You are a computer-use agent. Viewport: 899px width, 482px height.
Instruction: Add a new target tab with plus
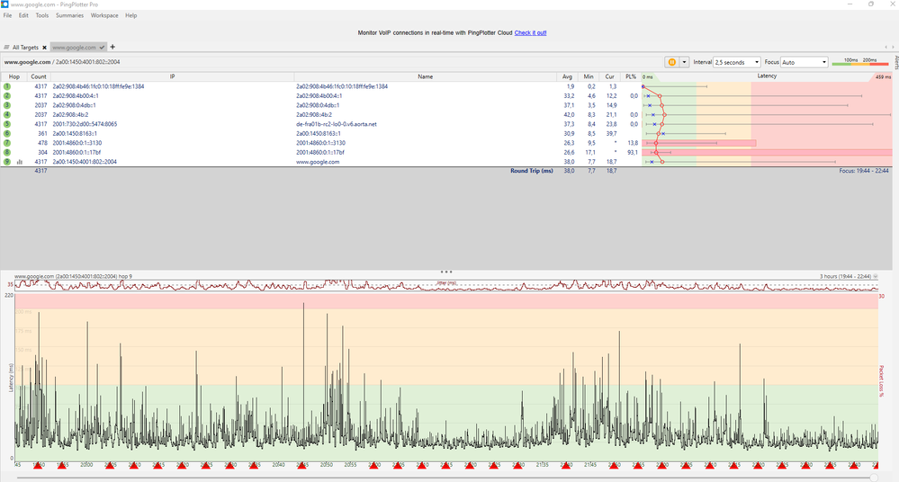point(112,47)
